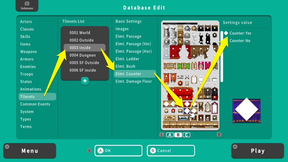Open the Troops database category
Image resolution: width=288 pixels, height=162 pixels.
pos(27,74)
